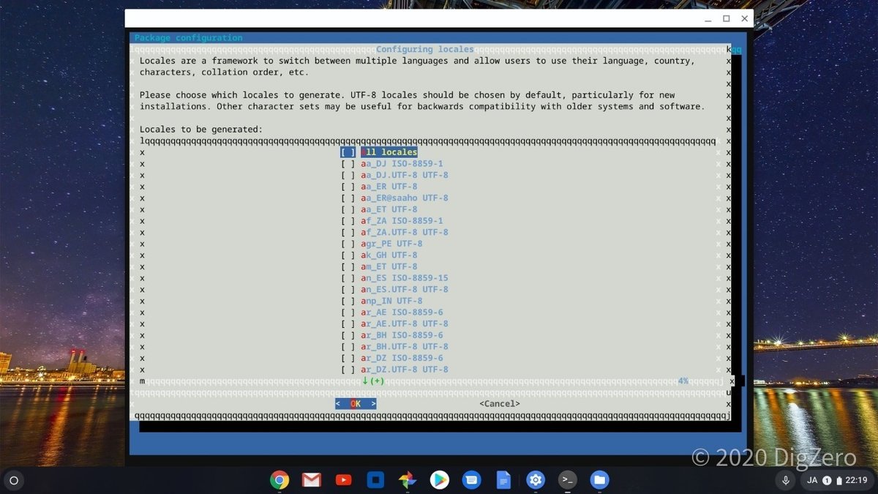Open the 22:19 clock status area
878x494 pixels.
pyautogui.click(x=856, y=481)
